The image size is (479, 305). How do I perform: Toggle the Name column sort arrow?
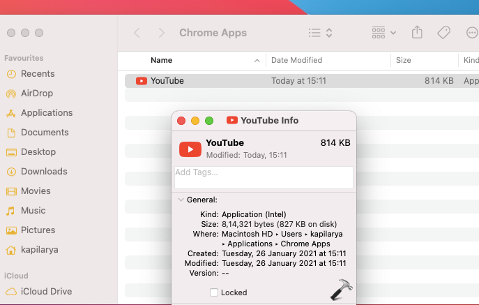257,61
